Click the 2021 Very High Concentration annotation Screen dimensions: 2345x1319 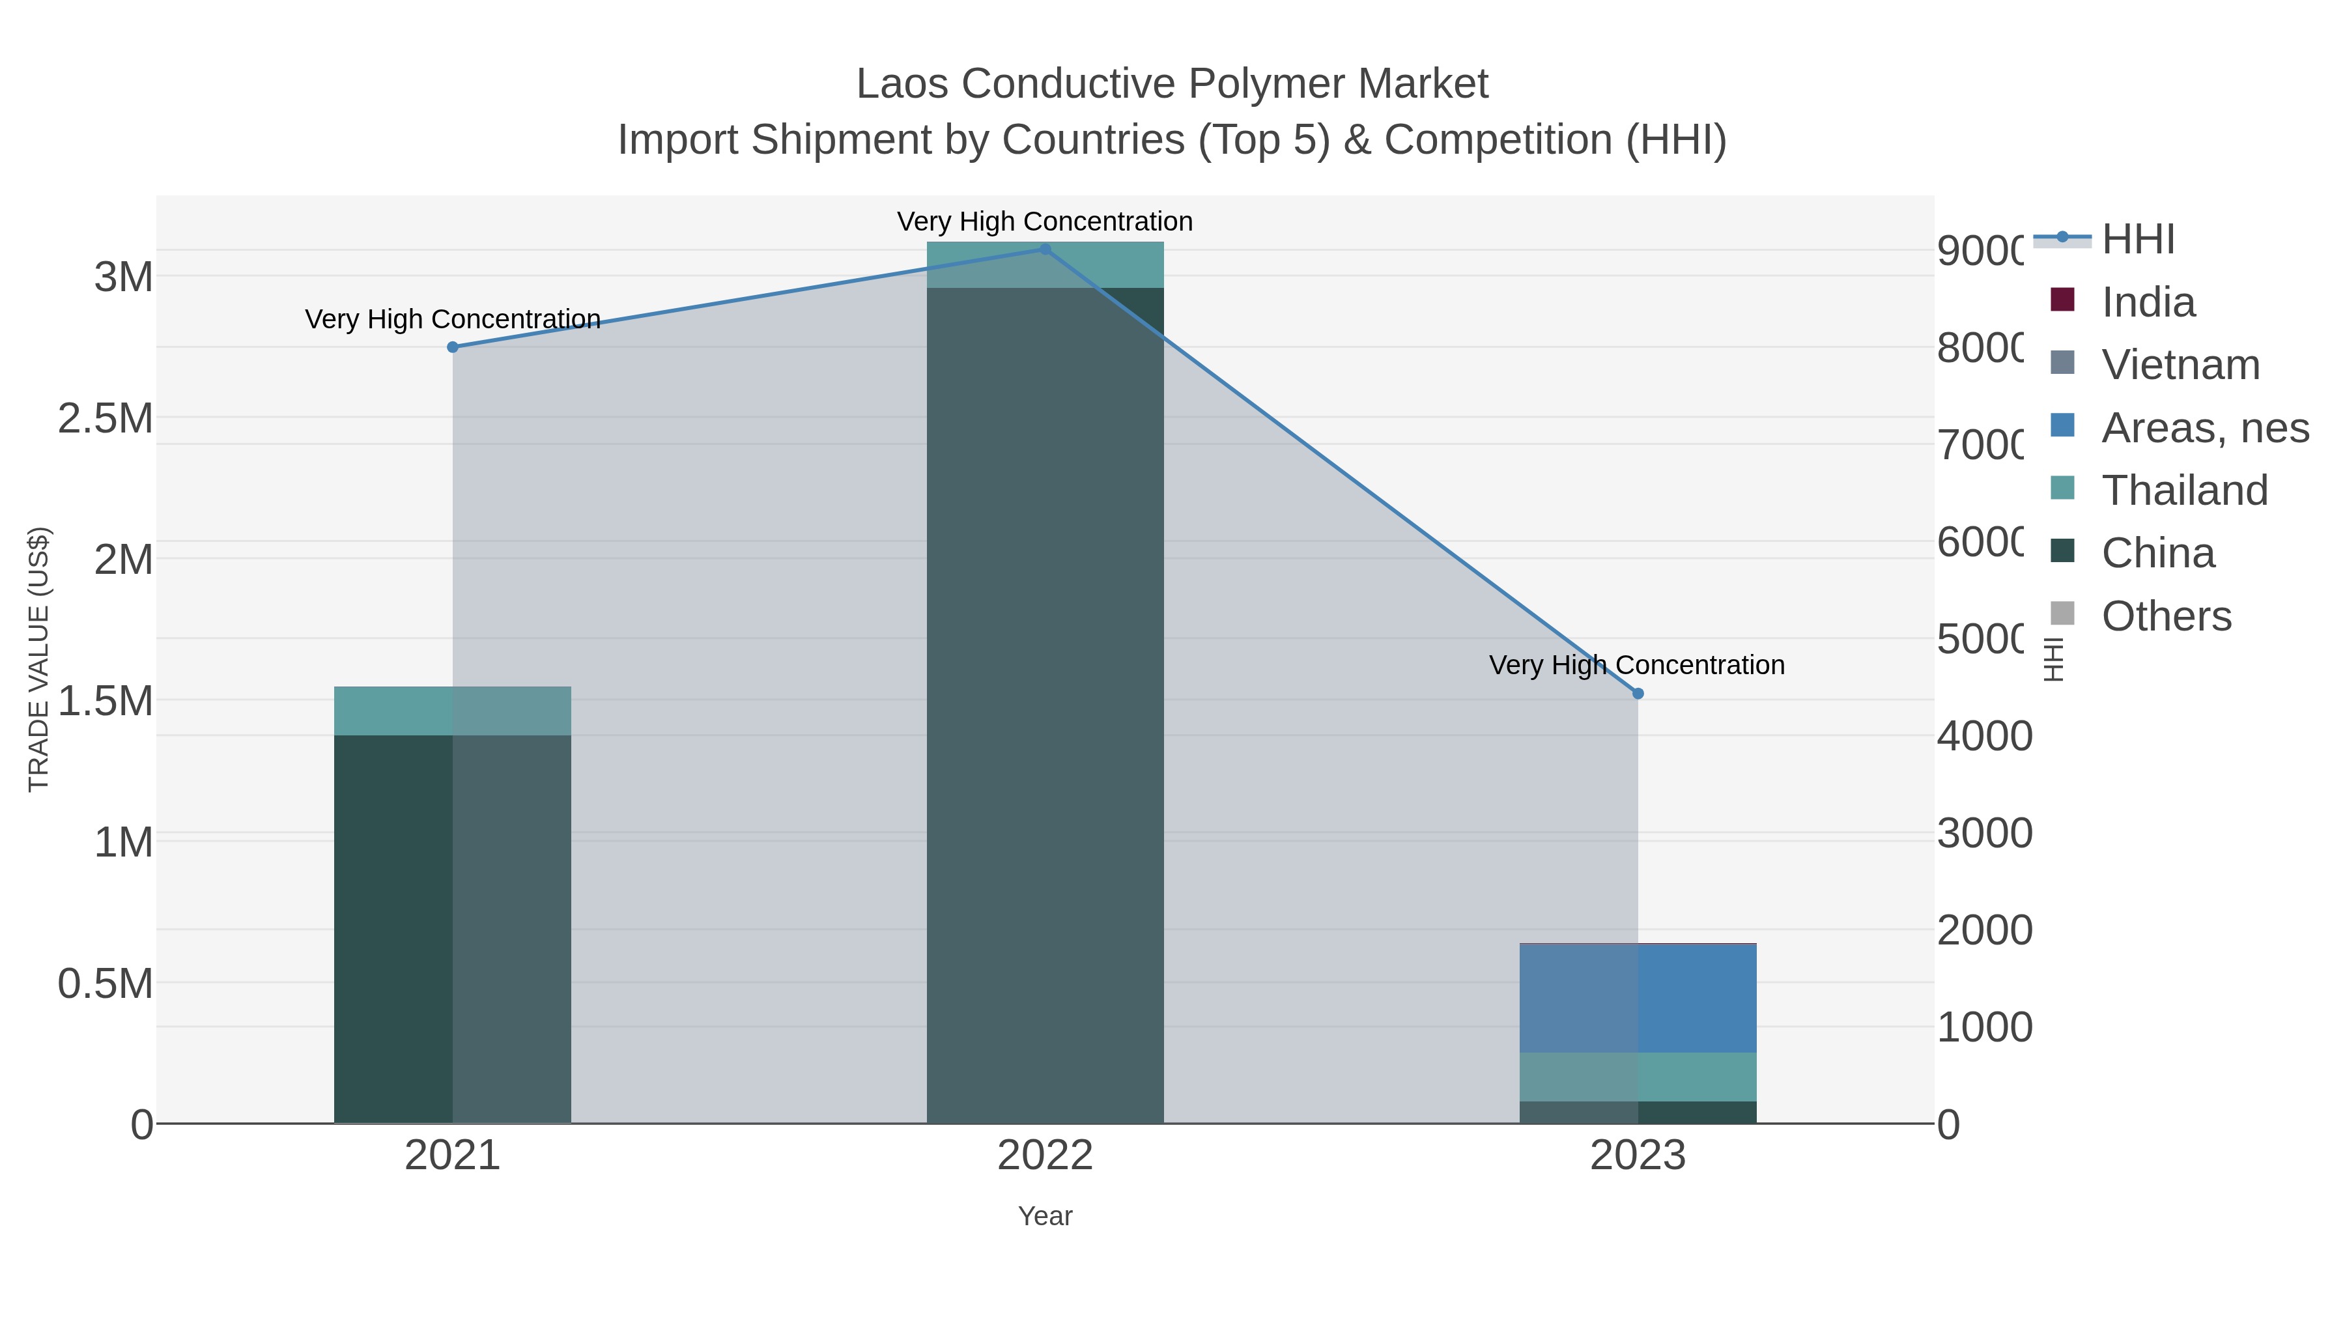tap(453, 320)
